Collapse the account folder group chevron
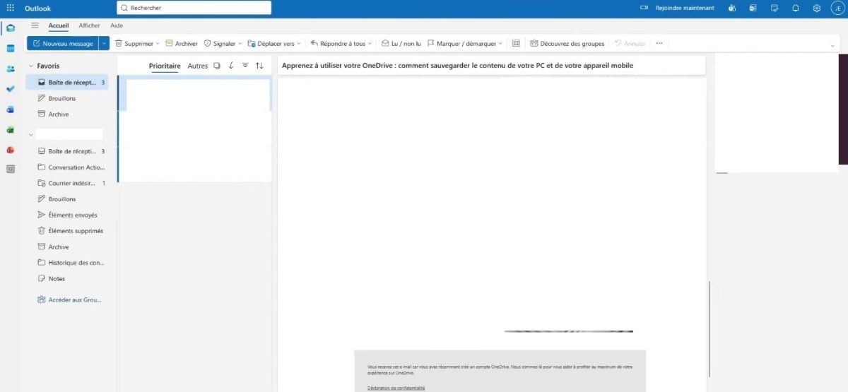848x392 pixels. pos(31,133)
